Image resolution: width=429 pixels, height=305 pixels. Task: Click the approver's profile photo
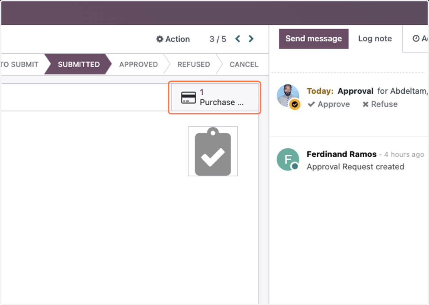tap(288, 95)
